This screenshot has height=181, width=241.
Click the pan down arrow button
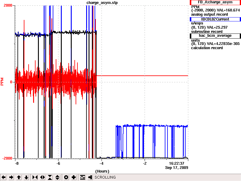26,177
